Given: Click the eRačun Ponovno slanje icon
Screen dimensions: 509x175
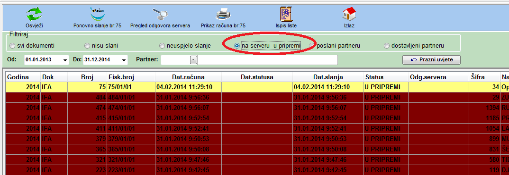Looking at the screenshot, I should point(97,14).
